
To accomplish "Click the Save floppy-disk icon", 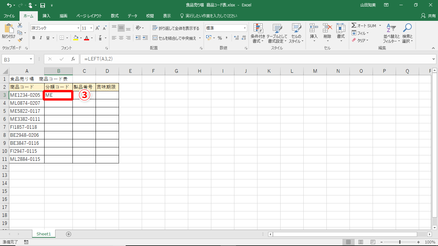I will click(43, 5).
